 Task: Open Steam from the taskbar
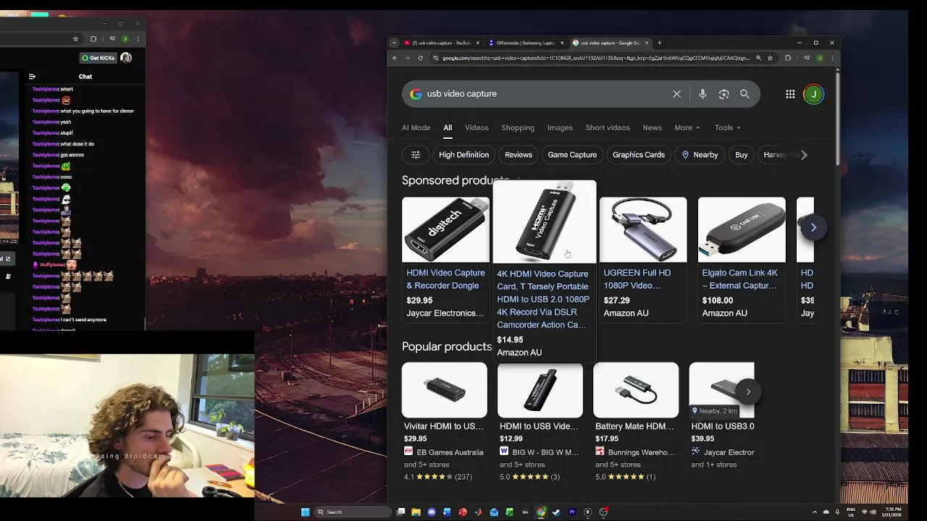[x=556, y=512]
